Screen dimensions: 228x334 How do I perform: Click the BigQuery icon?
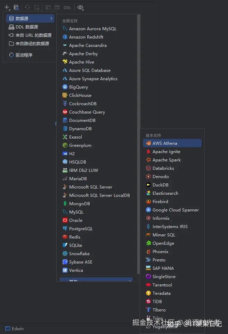point(65,87)
